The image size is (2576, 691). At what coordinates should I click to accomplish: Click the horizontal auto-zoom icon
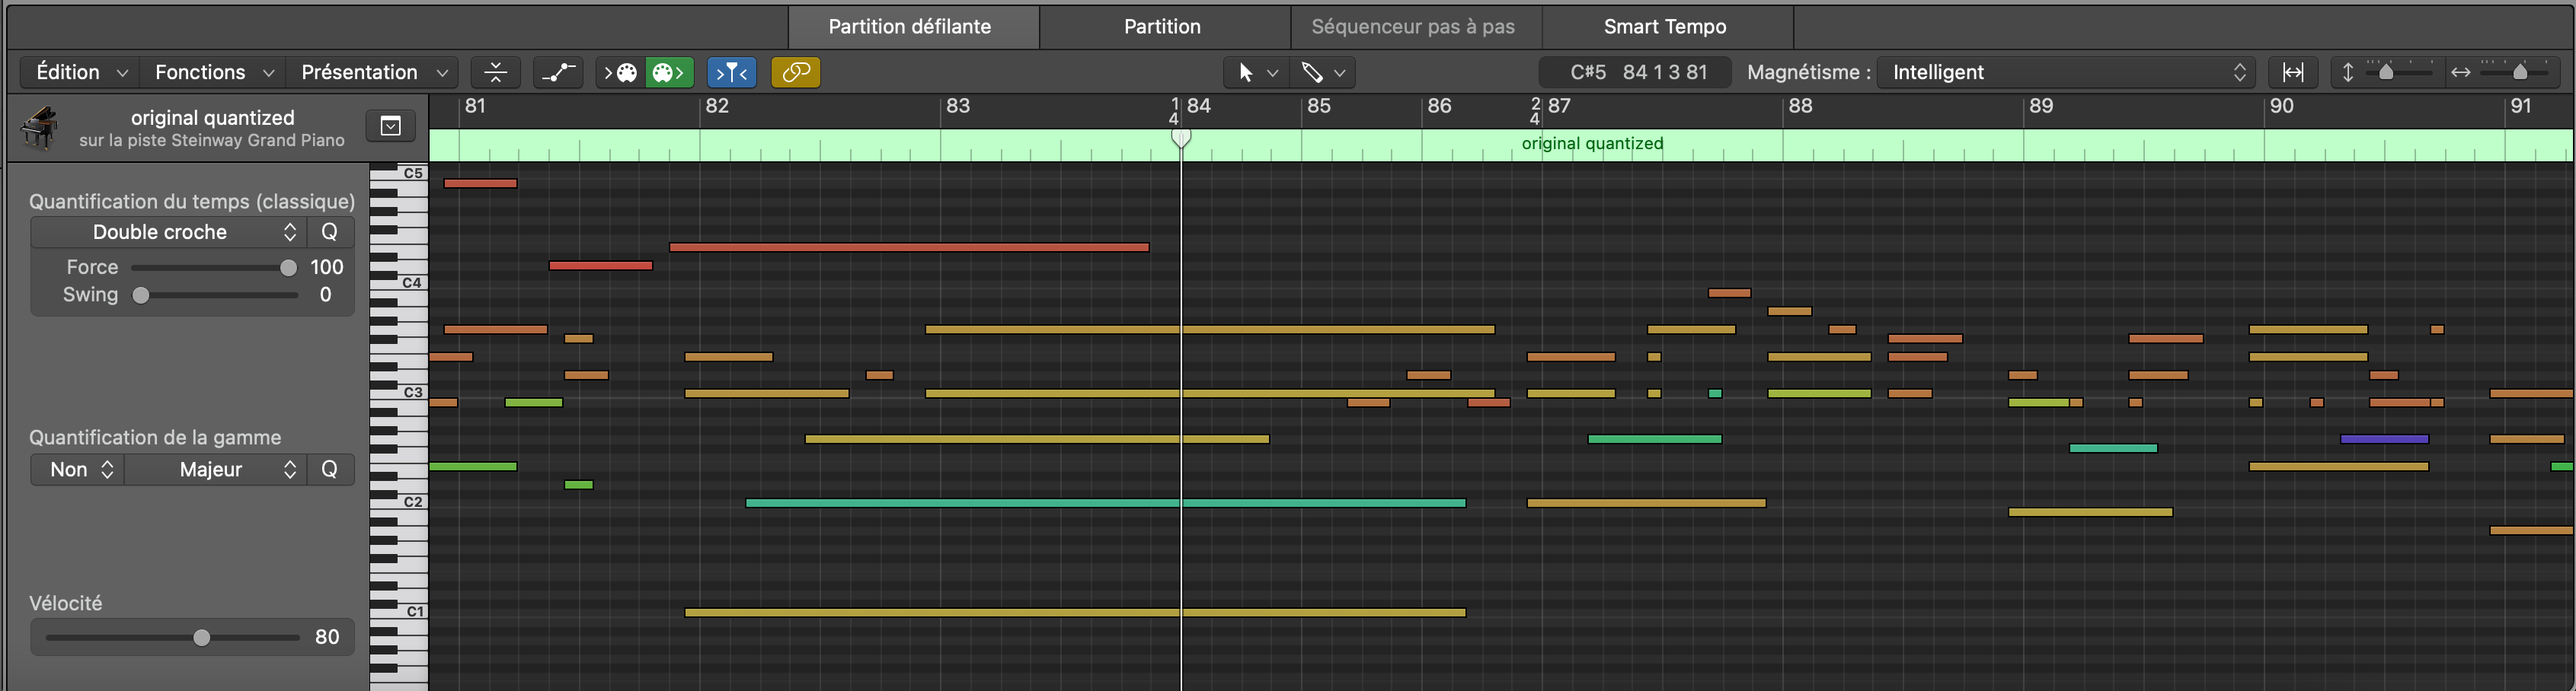point(2293,72)
